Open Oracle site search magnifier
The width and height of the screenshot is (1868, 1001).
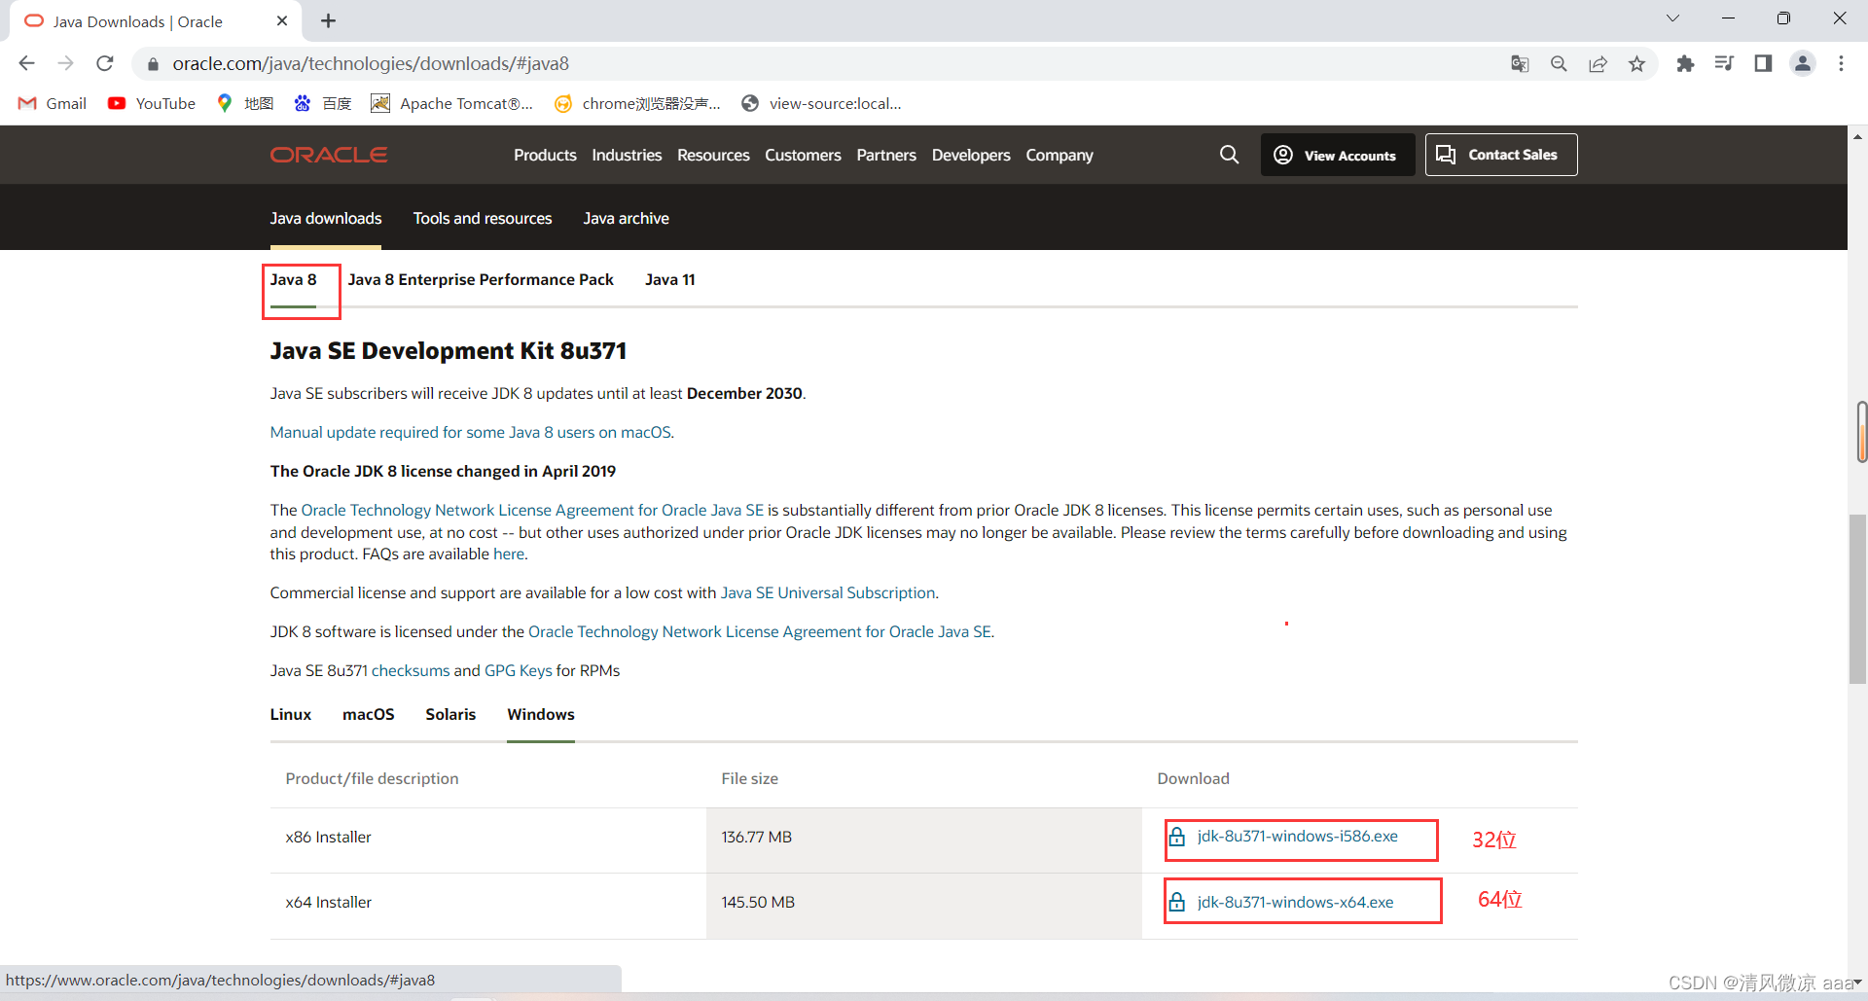click(1229, 155)
